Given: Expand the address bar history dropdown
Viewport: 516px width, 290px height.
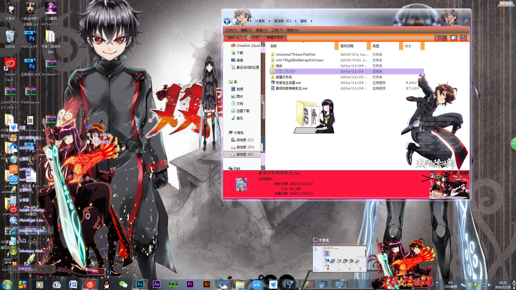Looking at the screenshot, I should pos(393,21).
